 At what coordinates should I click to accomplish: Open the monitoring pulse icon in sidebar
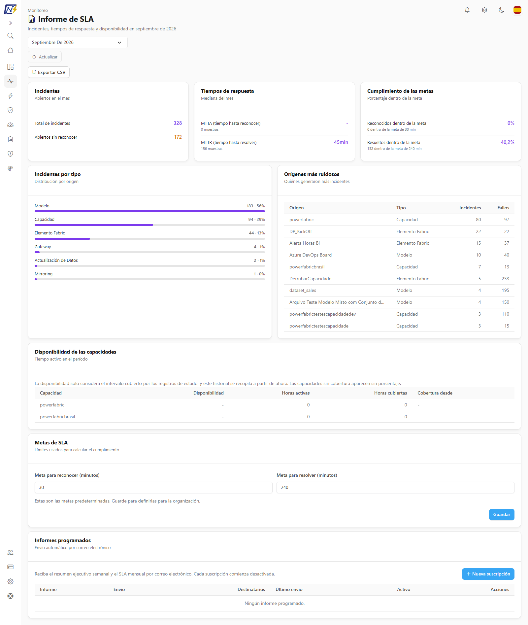point(11,81)
